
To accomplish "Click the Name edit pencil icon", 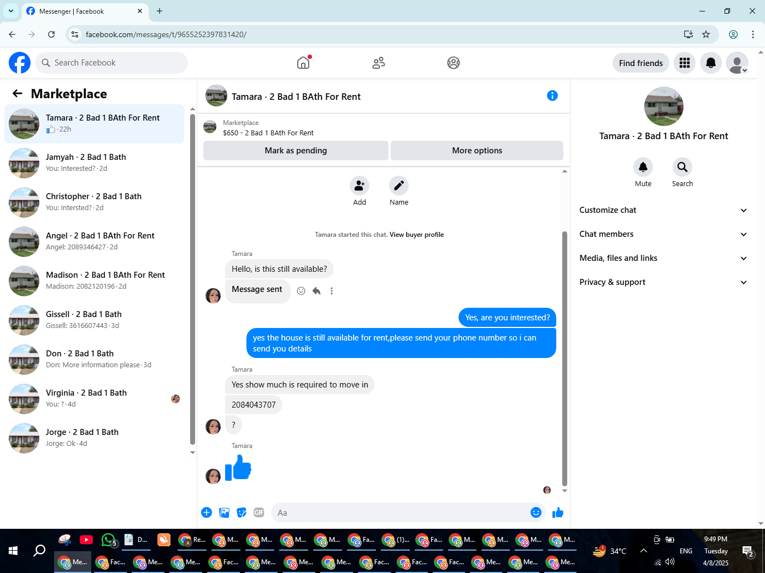I will tap(399, 186).
